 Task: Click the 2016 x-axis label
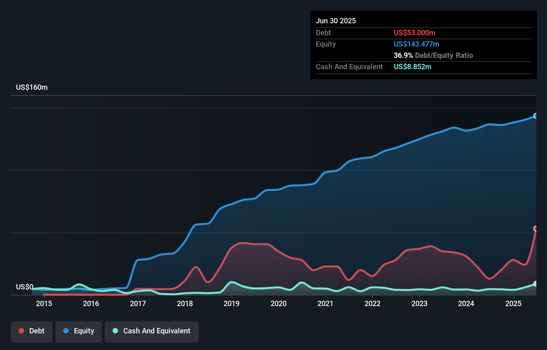91,303
